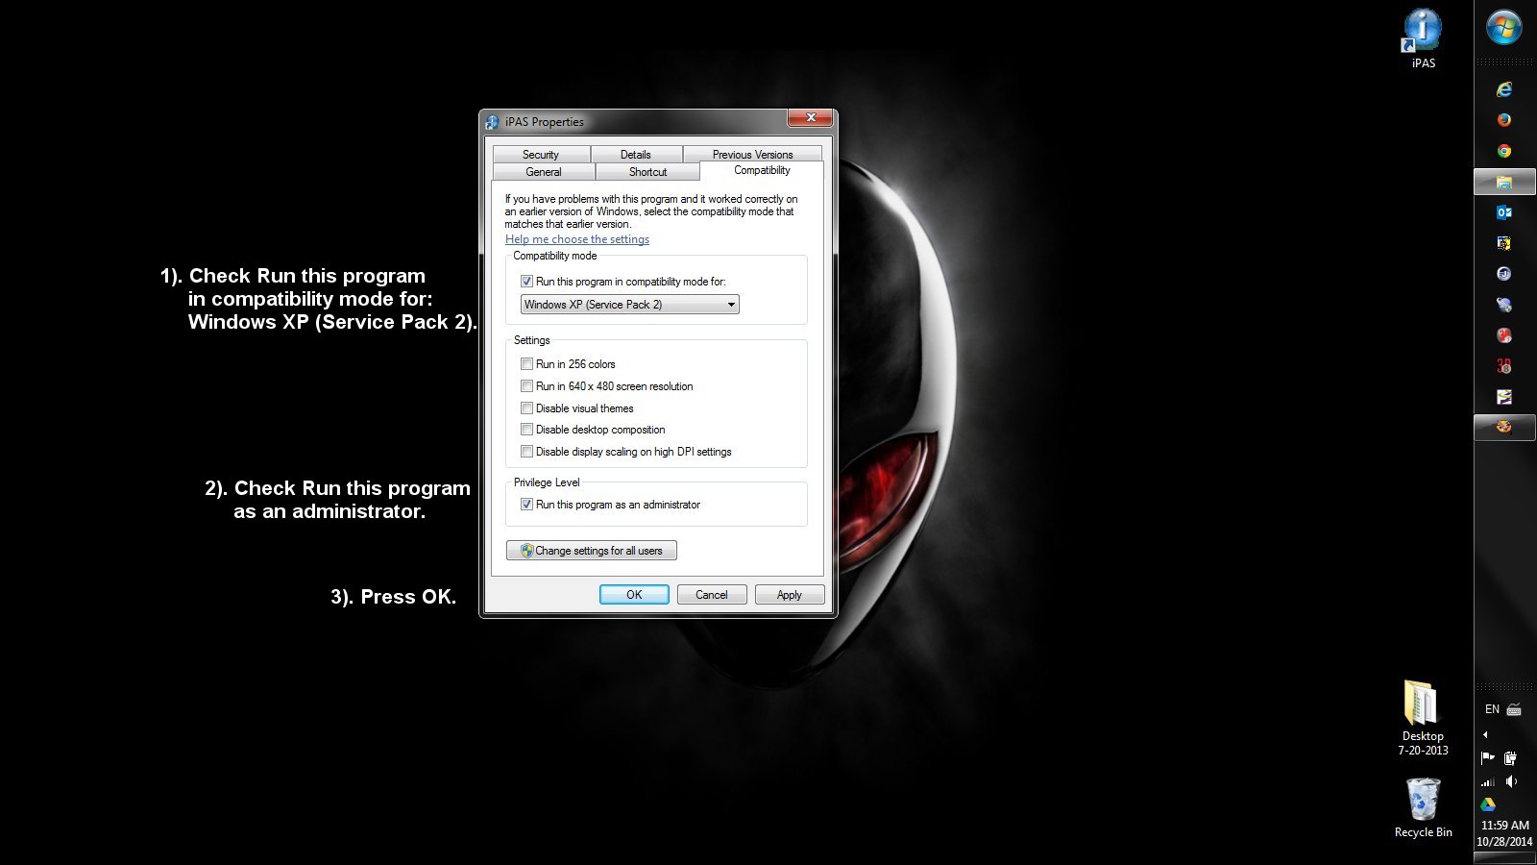Screen dimensions: 1537x865
Task: Check Disable display scaling on high DPI
Action: coord(526,452)
